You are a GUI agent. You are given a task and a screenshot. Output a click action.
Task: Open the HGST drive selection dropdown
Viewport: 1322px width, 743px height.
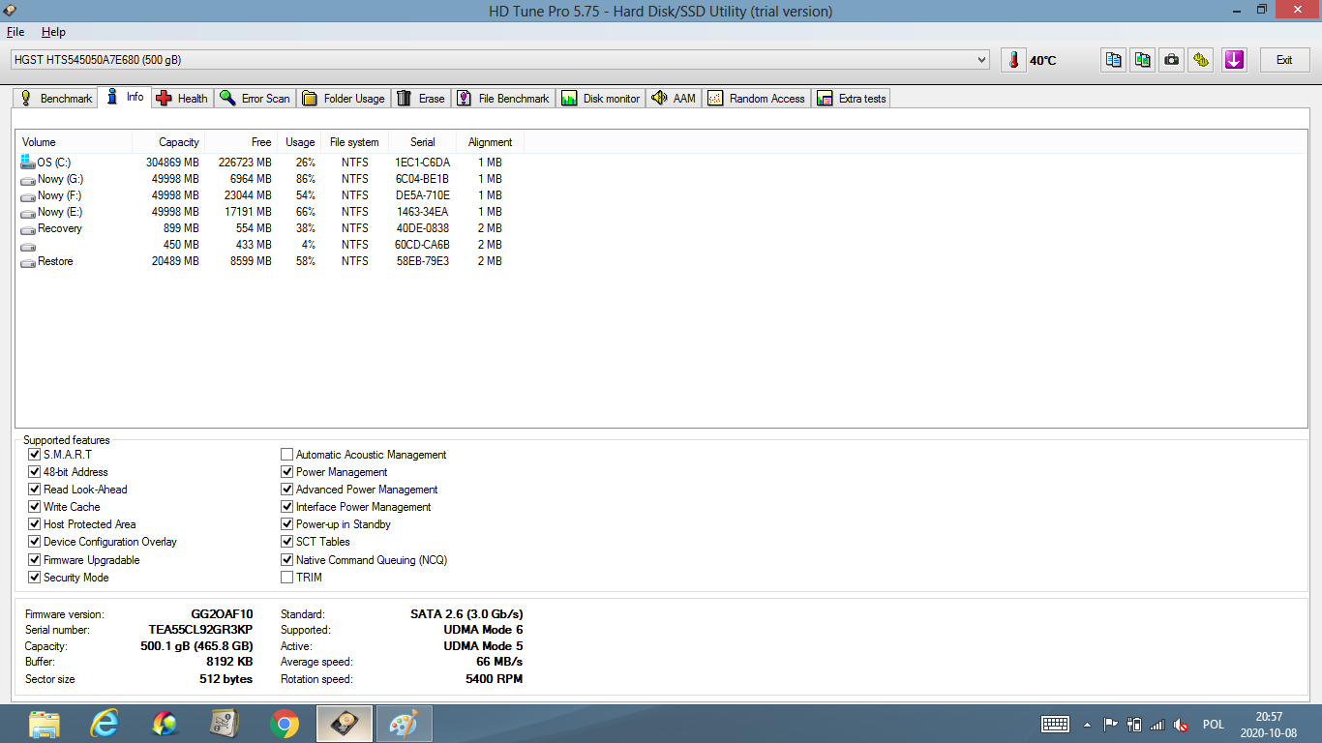(499, 60)
